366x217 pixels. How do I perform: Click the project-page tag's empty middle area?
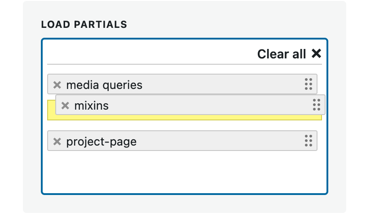[x=220, y=141]
